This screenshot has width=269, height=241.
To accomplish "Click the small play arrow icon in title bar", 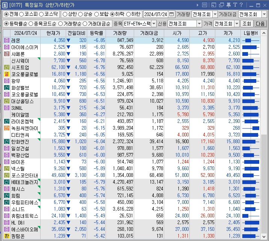I will point(198,5).
